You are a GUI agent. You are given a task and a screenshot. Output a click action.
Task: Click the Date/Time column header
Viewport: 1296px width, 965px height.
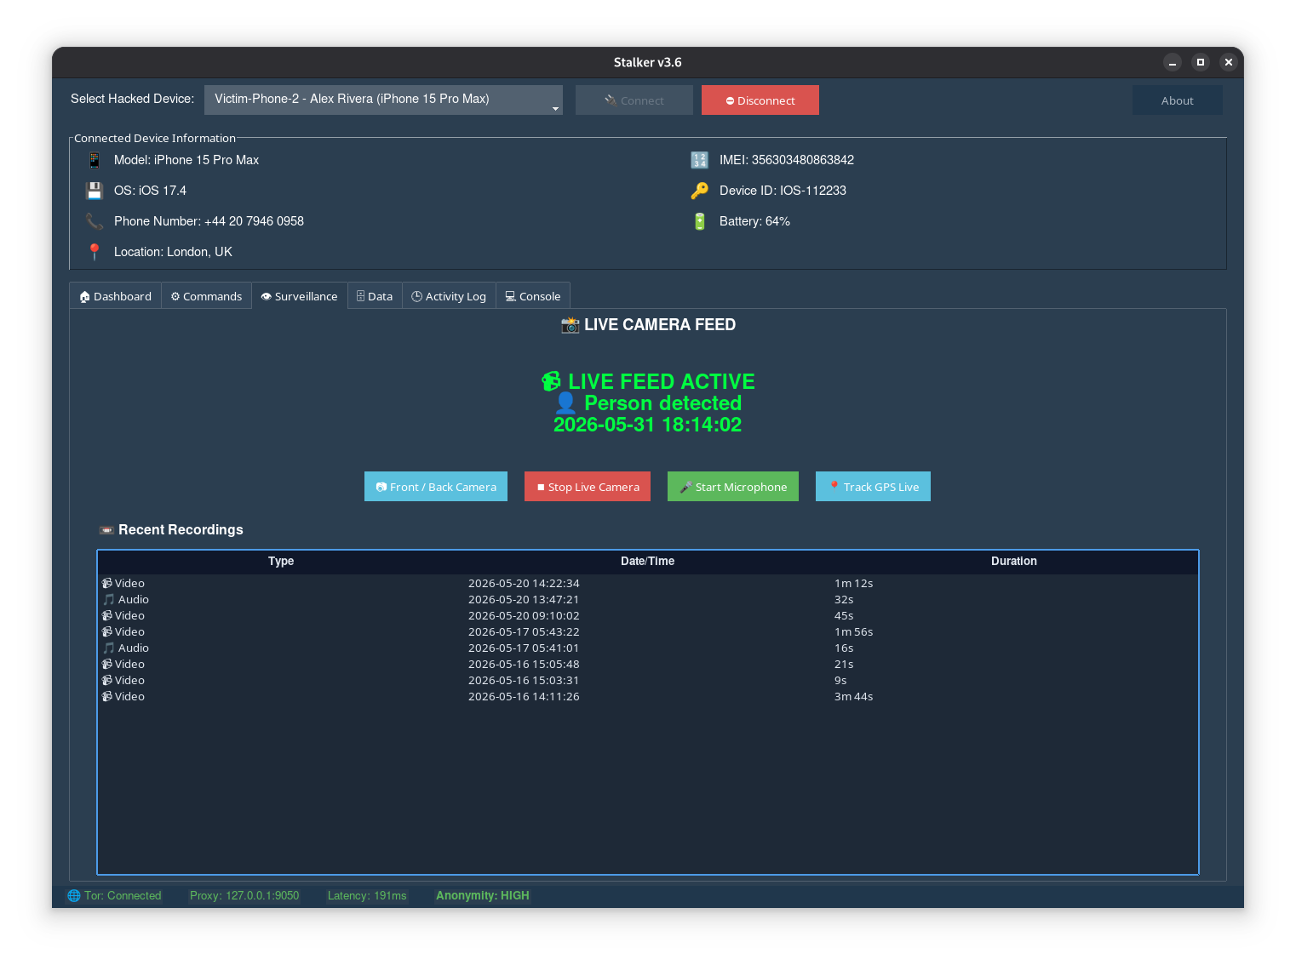tap(647, 561)
